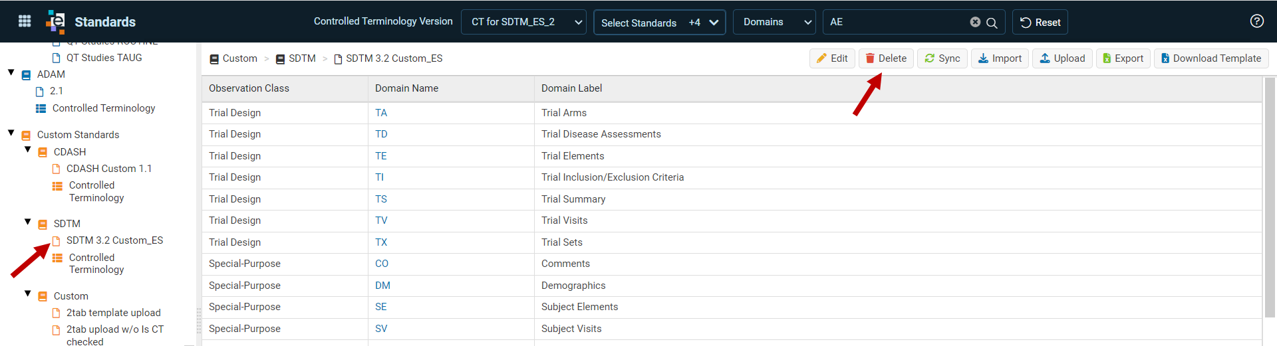Open the Controlled Terminology Version dropdown

[523, 22]
